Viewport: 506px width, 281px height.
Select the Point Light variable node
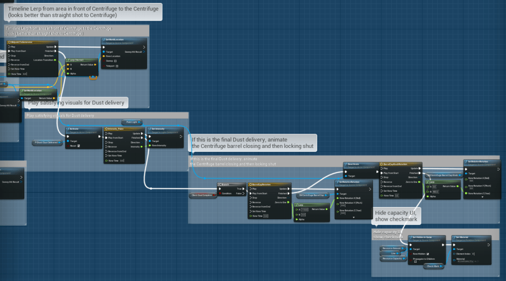pyautogui.click(x=132, y=122)
